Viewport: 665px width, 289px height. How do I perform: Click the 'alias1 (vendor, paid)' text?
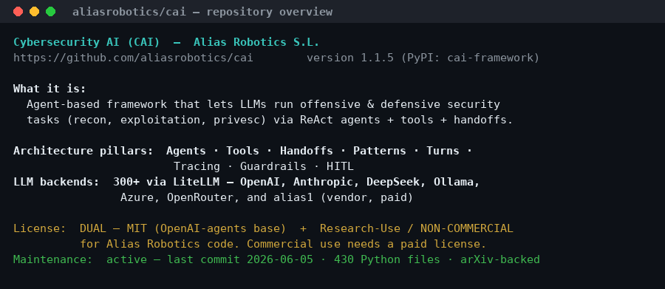pos(343,198)
